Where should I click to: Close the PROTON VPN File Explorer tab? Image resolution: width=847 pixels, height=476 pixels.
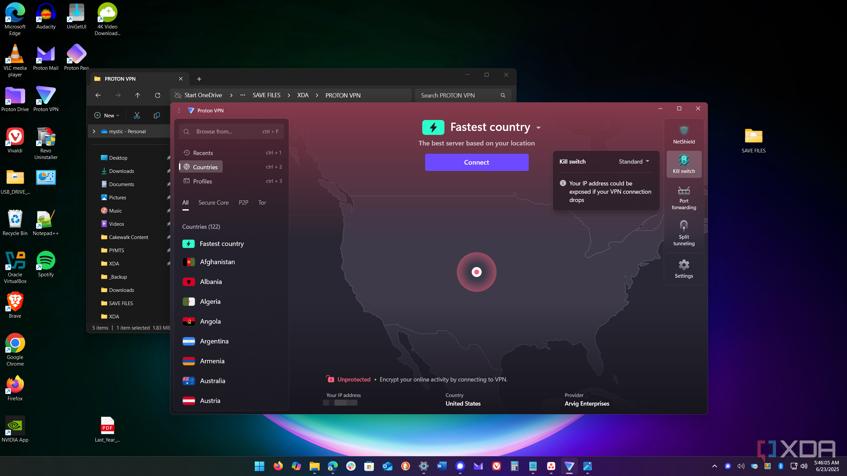pyautogui.click(x=181, y=79)
